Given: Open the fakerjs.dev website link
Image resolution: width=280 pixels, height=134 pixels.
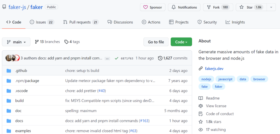Looking at the screenshot, I should pos(214,69).
